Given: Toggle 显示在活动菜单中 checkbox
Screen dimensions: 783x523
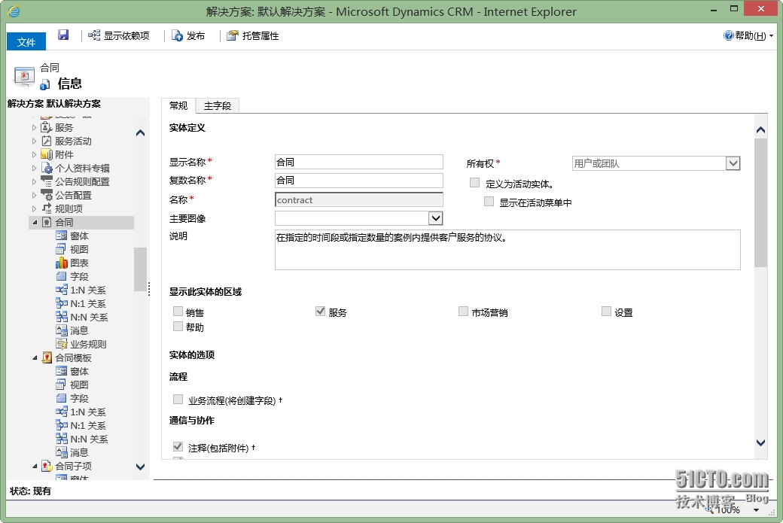Looking at the screenshot, I should click(489, 201).
